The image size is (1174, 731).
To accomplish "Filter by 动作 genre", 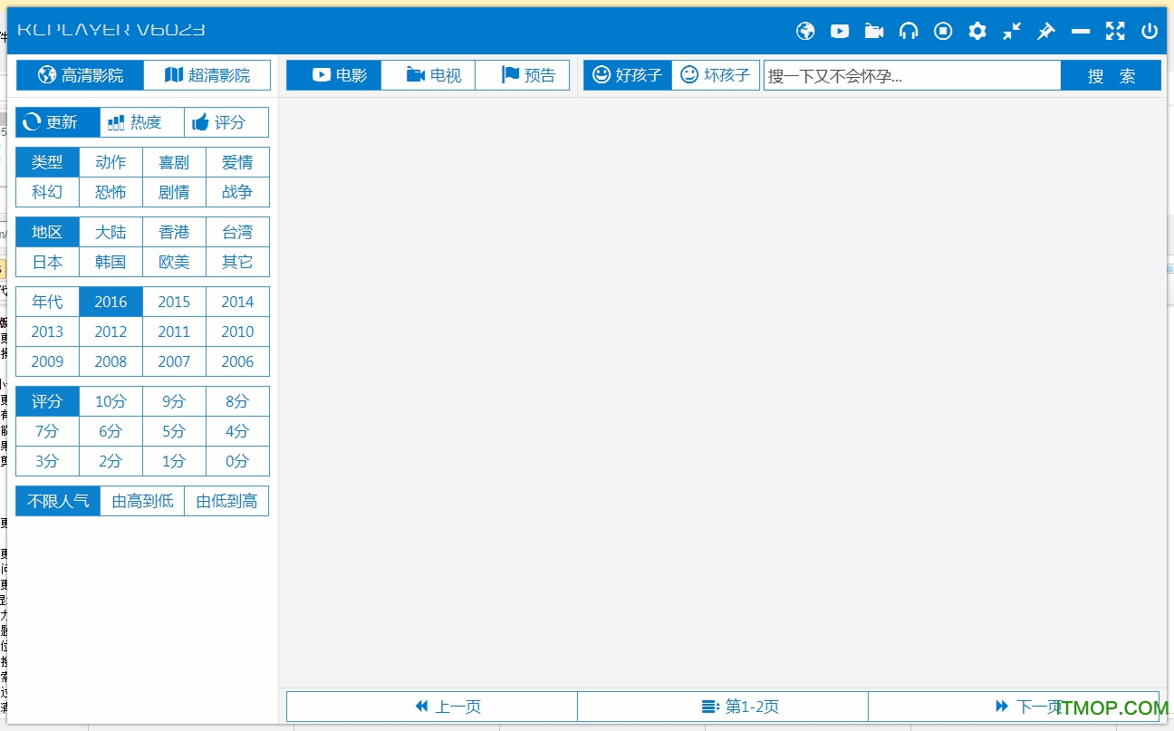I will (111, 162).
